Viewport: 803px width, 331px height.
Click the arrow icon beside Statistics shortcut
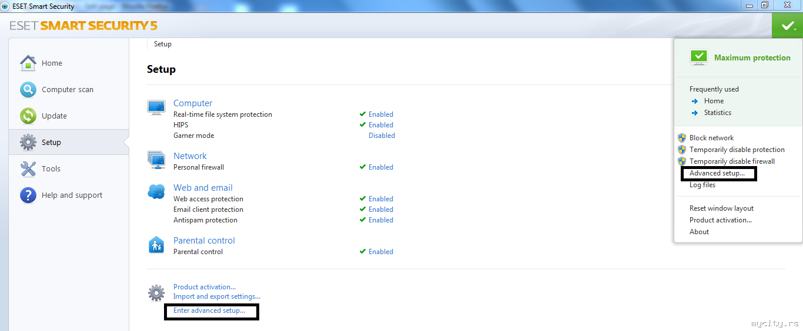click(695, 113)
